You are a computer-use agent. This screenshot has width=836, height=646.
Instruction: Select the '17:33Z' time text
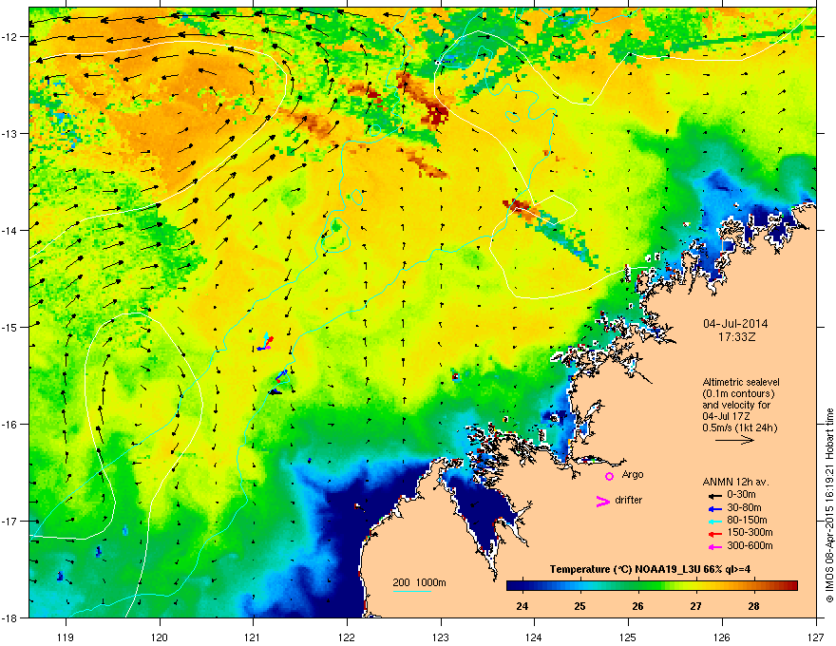(737, 337)
